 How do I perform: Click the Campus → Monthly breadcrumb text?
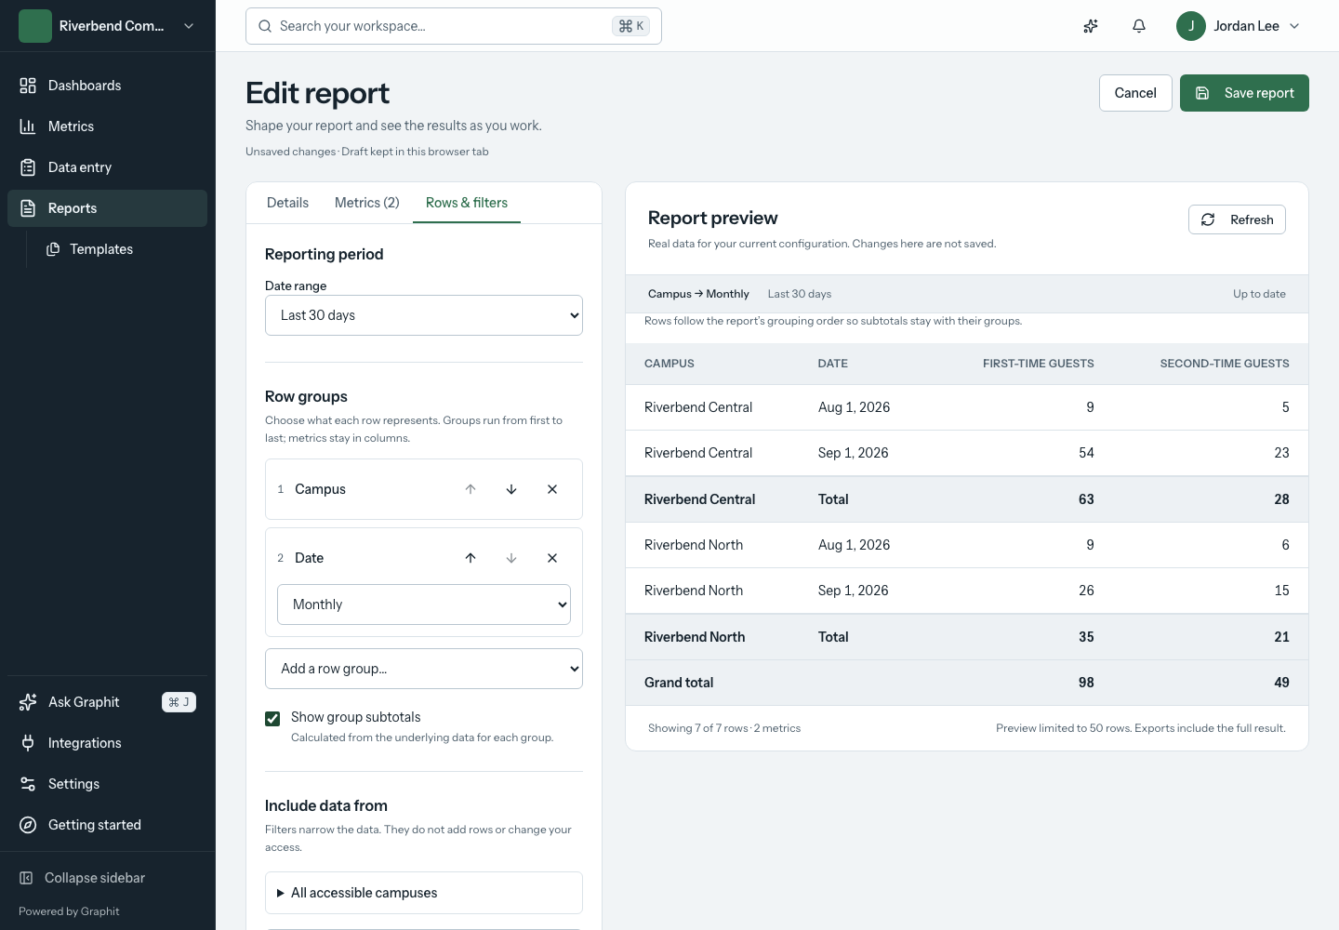coord(698,294)
